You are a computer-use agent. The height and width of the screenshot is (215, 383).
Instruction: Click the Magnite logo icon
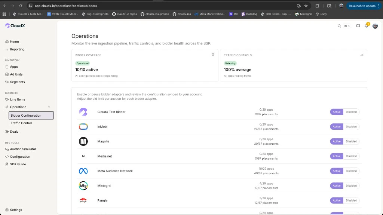(83, 141)
